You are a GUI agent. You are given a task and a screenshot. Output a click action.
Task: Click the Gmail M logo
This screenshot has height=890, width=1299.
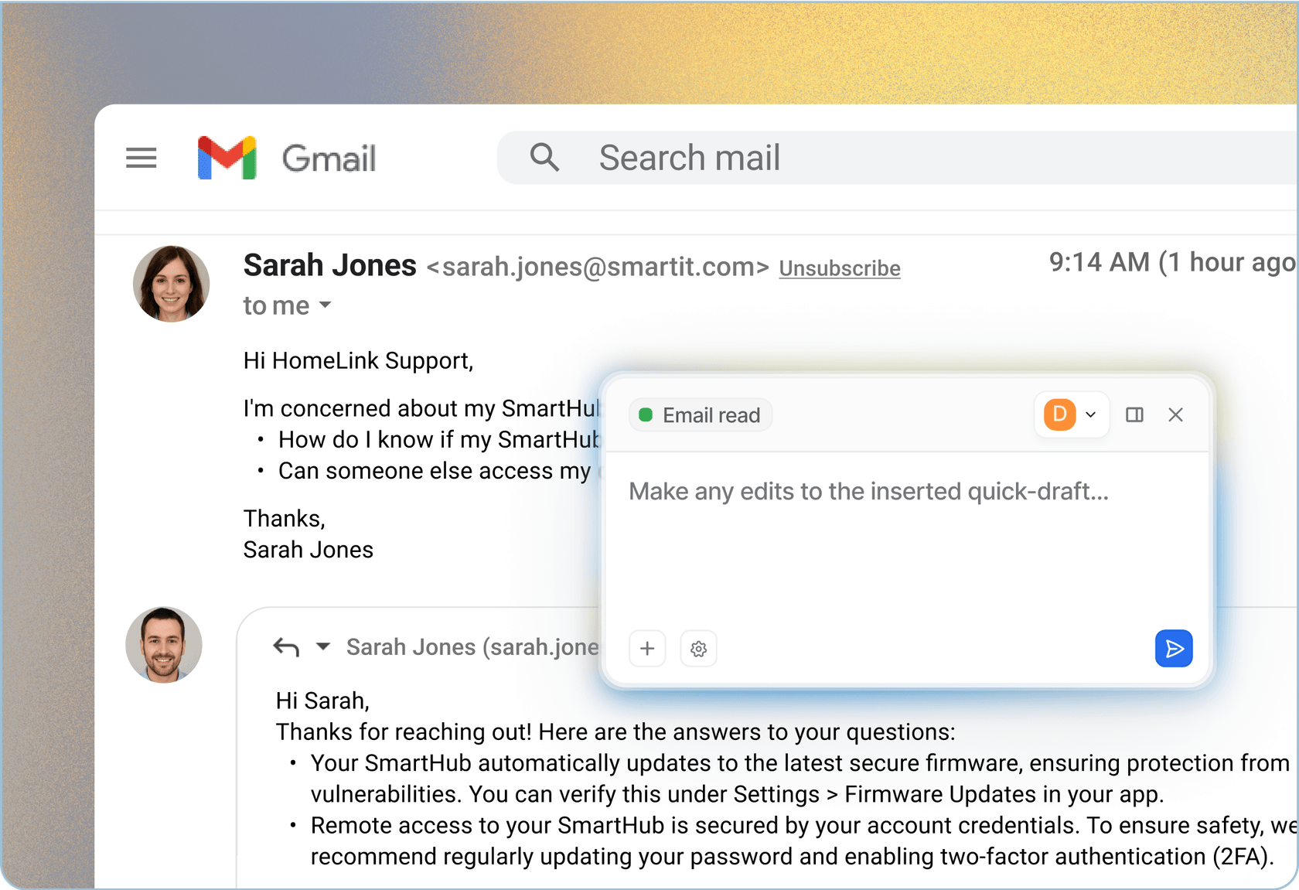pyautogui.click(x=227, y=158)
